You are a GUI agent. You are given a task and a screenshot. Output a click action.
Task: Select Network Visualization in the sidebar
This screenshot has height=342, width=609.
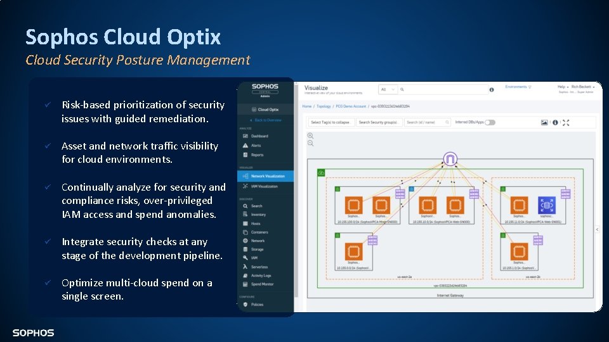[266, 176]
